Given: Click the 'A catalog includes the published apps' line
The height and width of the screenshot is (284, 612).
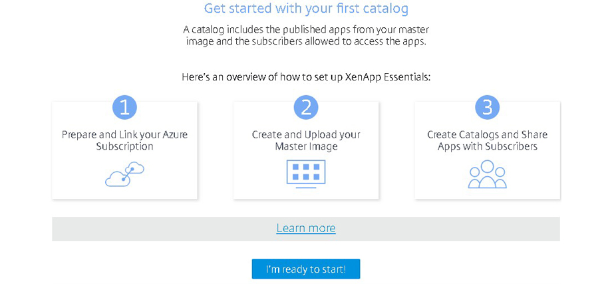Looking at the screenshot, I should [306, 29].
